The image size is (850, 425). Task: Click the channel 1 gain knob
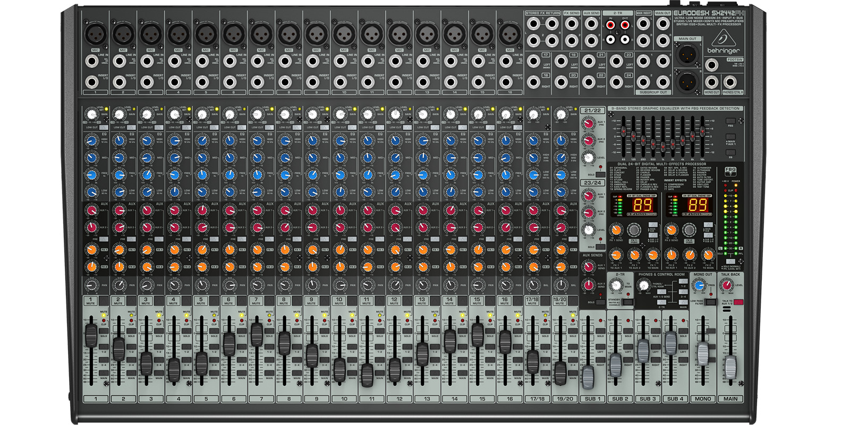[91, 114]
